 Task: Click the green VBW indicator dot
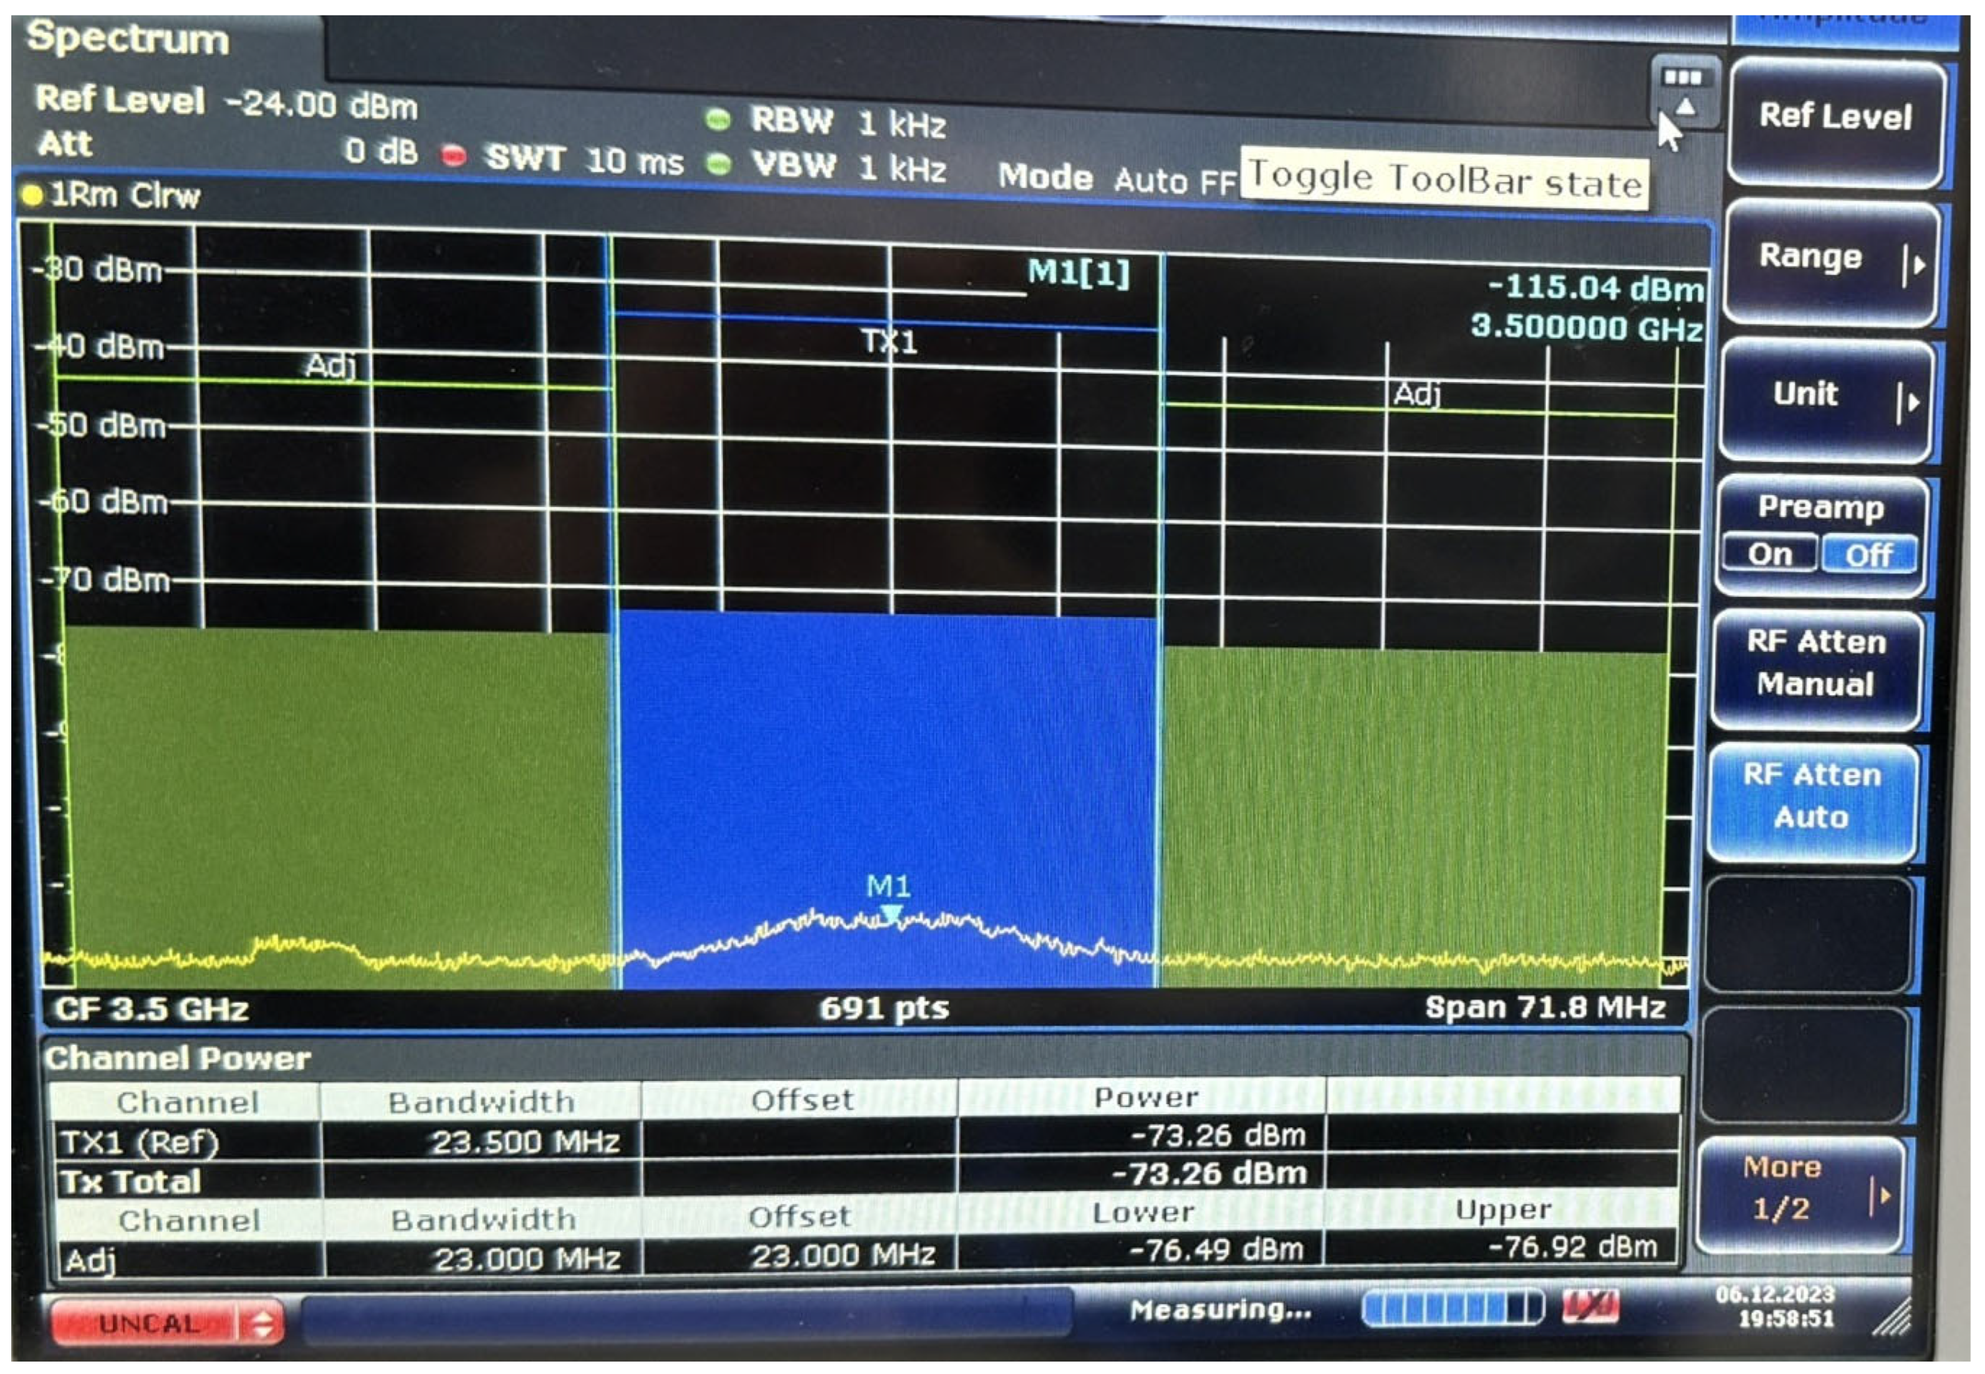pos(718,163)
